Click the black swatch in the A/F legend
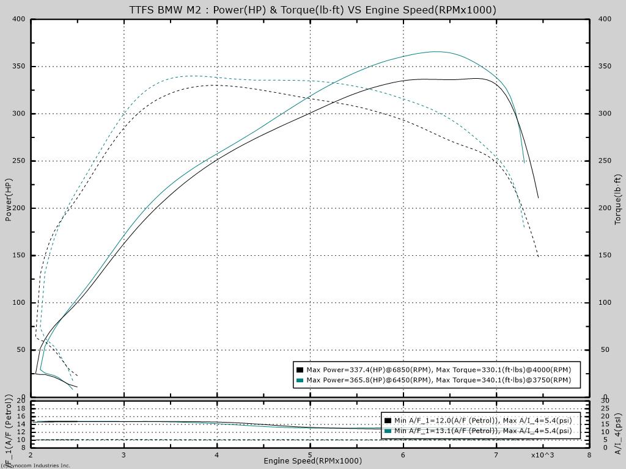The image size is (626, 469). coord(388,421)
